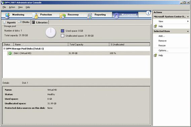Click the DPM console title bar icon
Viewport: 191px width, 127px height.
coord(2,3)
